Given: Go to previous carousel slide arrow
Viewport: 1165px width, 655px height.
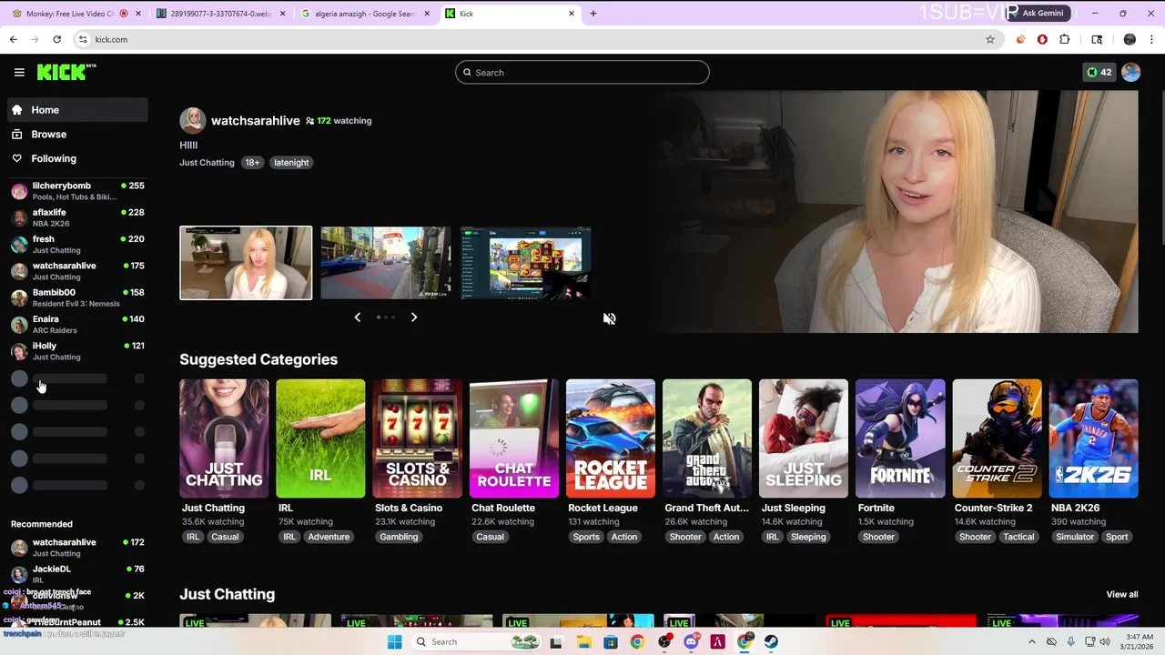Looking at the screenshot, I should [x=357, y=317].
